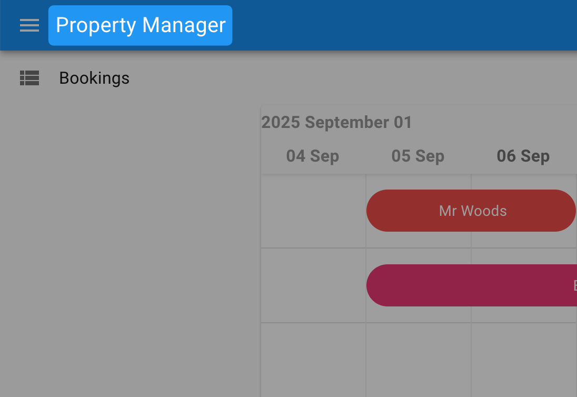The height and width of the screenshot is (397, 577).
Task: Click the empty 05 Sep cell in the third row
Action: [x=419, y=359]
